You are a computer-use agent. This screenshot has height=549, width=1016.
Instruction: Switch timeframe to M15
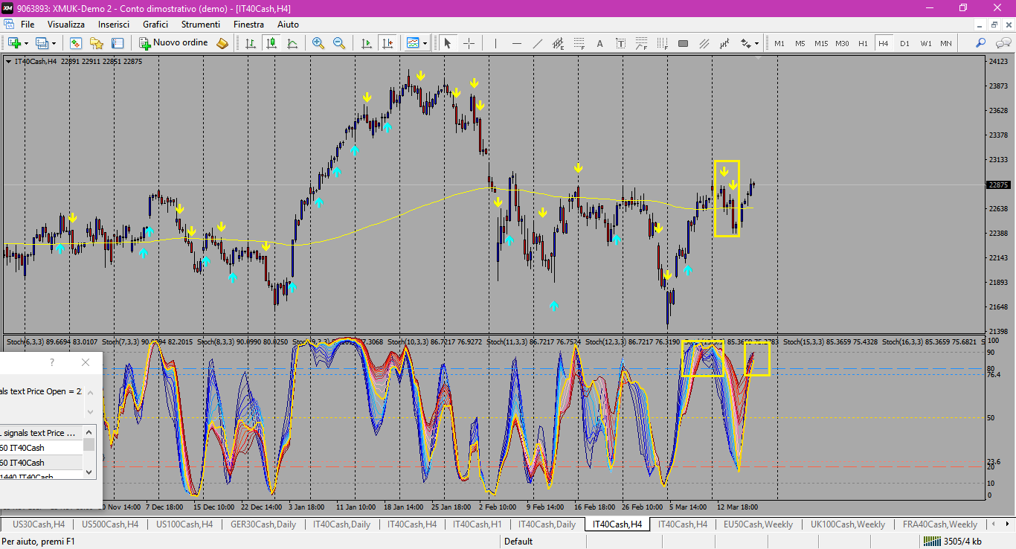[x=821, y=43]
